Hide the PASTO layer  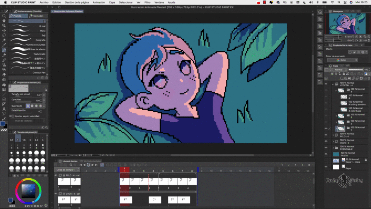pyautogui.click(x=326, y=154)
